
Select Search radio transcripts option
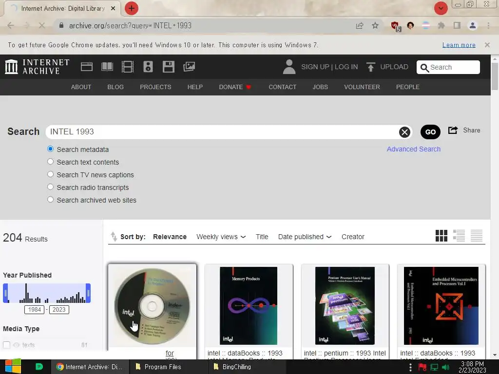[x=50, y=187]
